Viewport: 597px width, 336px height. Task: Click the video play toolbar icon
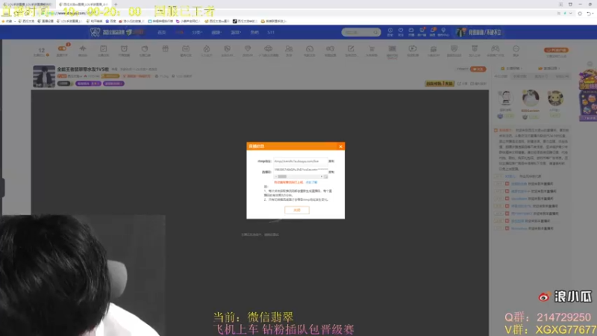point(413,49)
